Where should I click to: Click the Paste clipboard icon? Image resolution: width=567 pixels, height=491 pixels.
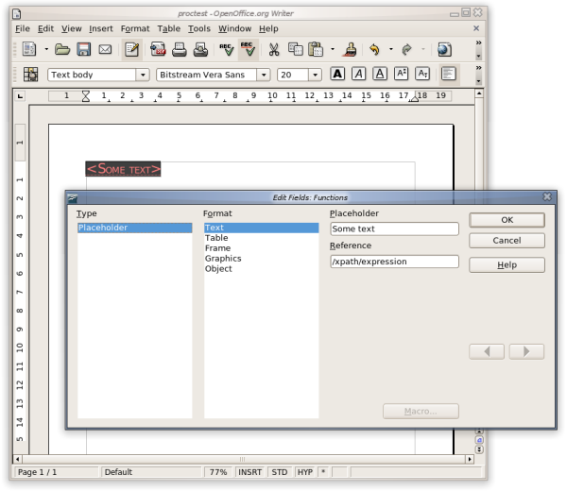(x=316, y=49)
